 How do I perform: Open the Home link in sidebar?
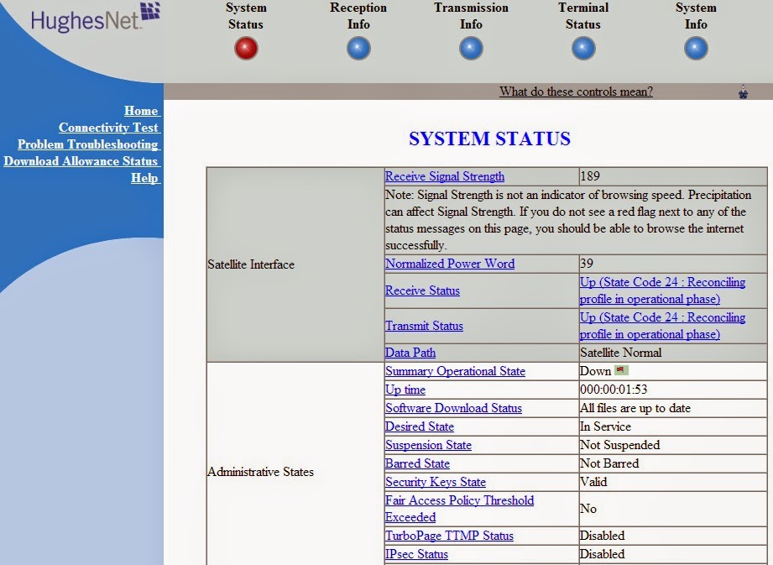click(142, 111)
